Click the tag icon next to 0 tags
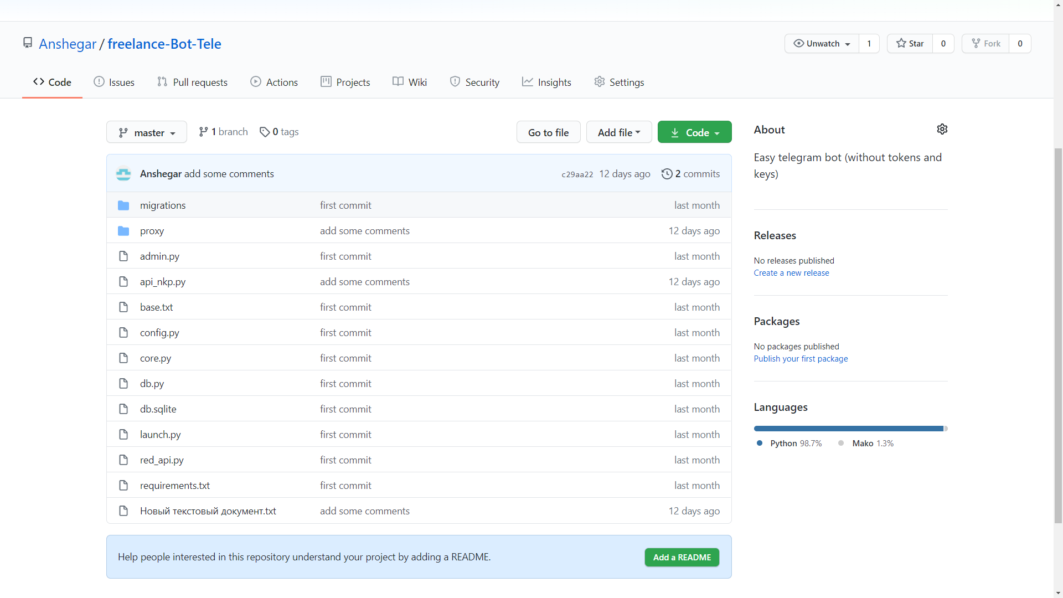Image resolution: width=1063 pixels, height=598 pixels. pos(265,132)
